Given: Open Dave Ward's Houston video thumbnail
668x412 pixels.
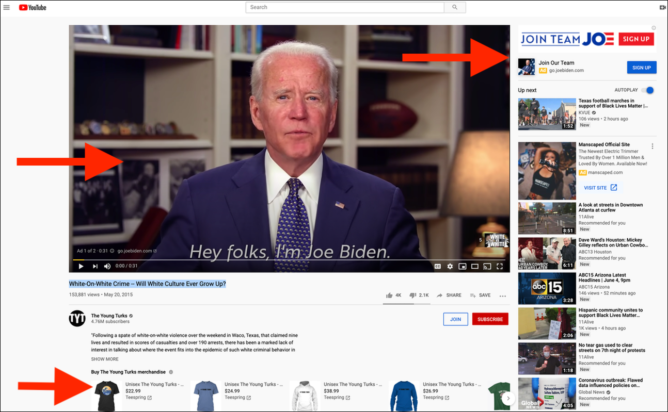Looking at the screenshot, I should (x=547, y=253).
